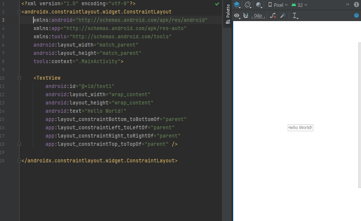Click the TextView opening tag

[47, 78]
